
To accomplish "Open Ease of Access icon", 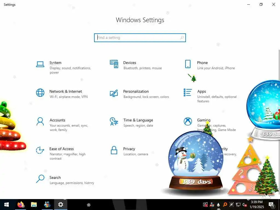I will point(40,150).
